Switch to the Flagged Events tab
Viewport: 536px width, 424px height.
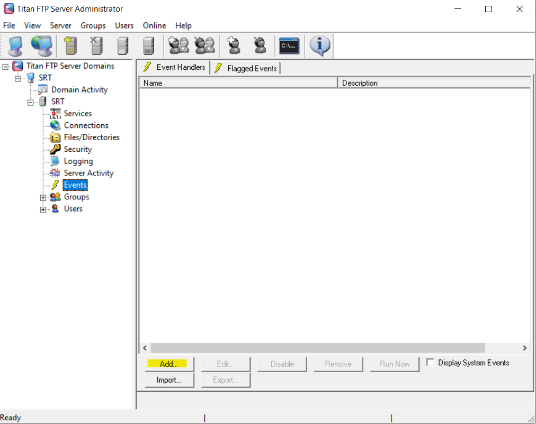coord(246,68)
